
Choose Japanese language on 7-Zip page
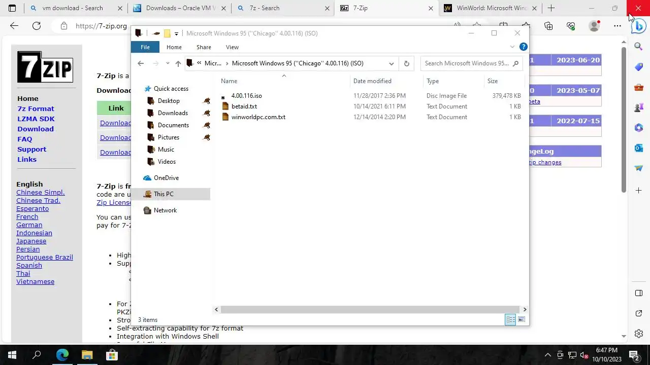point(31,241)
